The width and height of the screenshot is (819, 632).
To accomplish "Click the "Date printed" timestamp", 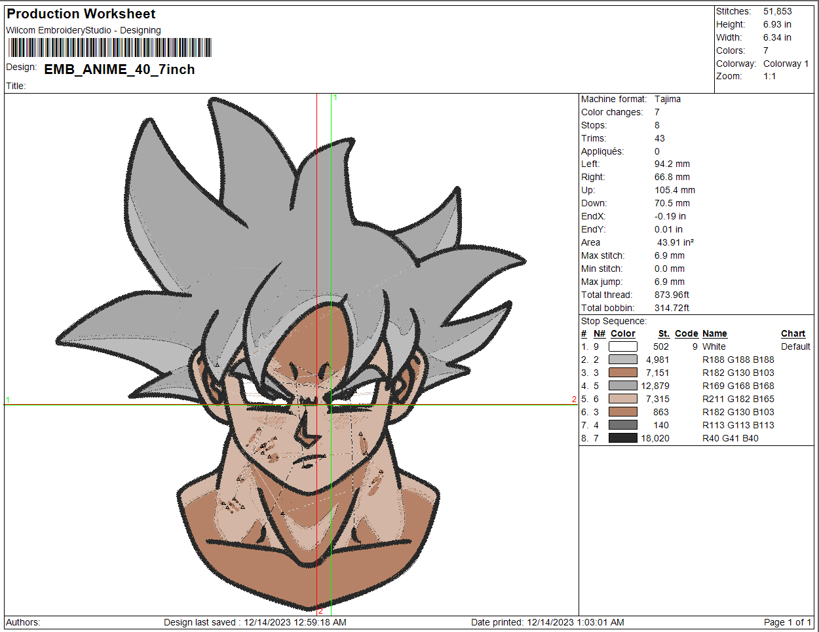I will click(x=547, y=622).
